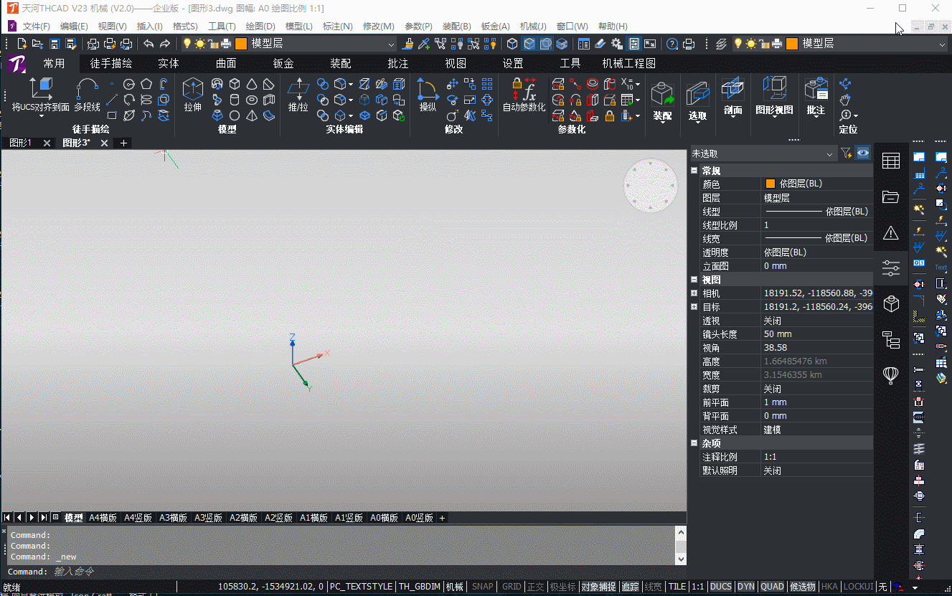Toggle the eye icon in properties panel header

[x=863, y=153]
